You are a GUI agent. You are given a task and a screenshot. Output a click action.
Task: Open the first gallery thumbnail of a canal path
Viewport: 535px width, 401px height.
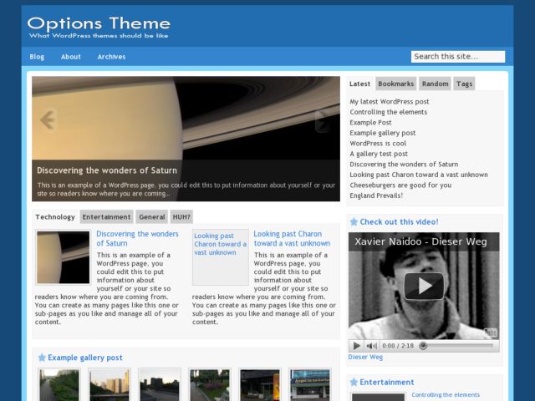(x=59, y=385)
